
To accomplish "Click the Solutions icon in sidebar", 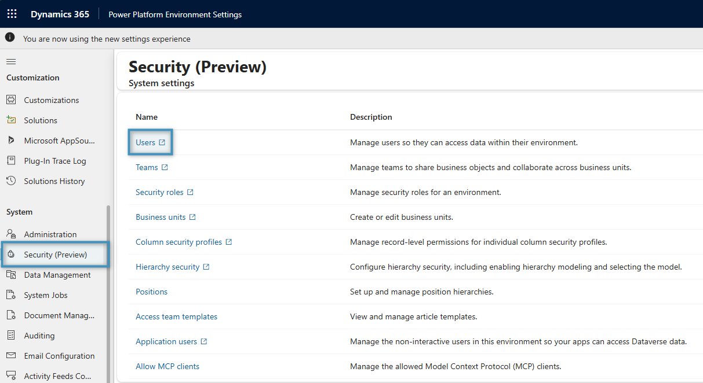I will click(x=11, y=120).
